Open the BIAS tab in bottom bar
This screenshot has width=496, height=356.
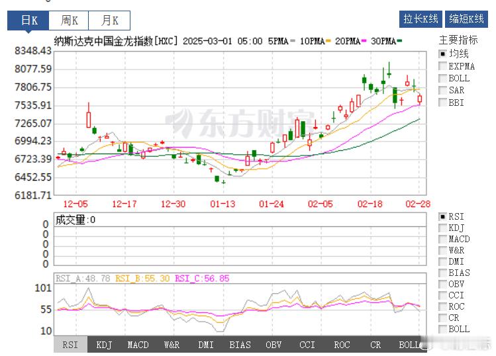tap(240, 345)
